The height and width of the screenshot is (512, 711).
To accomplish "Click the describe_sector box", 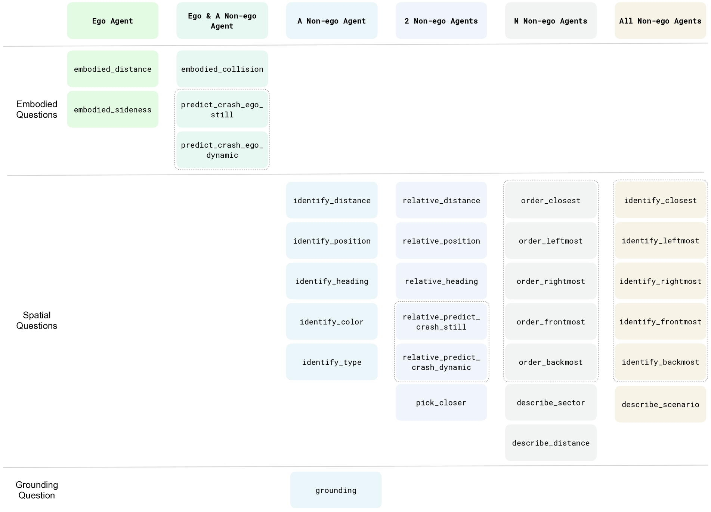I will point(551,402).
